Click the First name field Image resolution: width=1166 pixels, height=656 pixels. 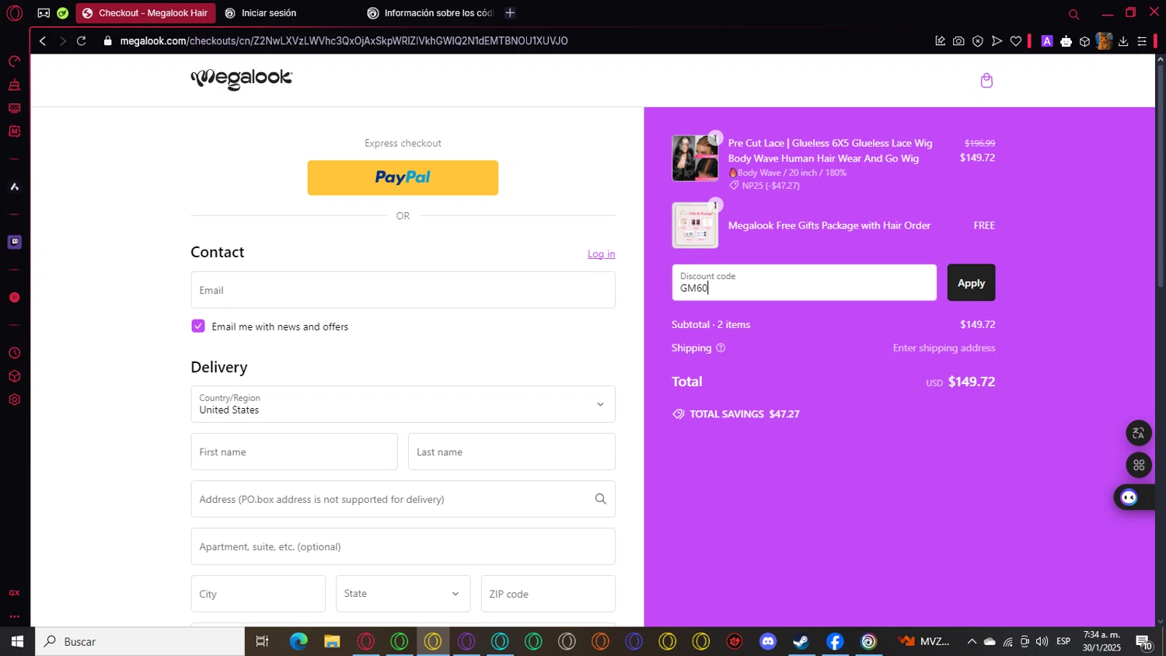(294, 452)
